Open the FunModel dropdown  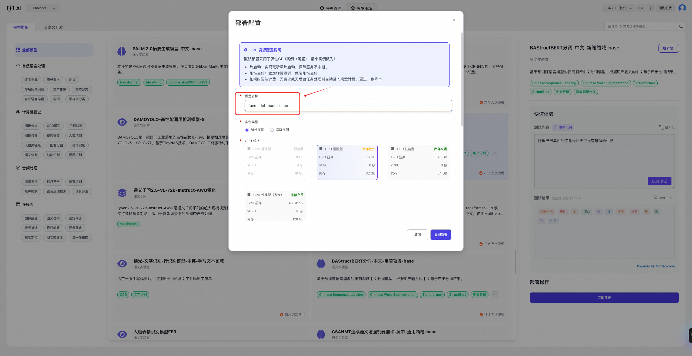pos(43,8)
